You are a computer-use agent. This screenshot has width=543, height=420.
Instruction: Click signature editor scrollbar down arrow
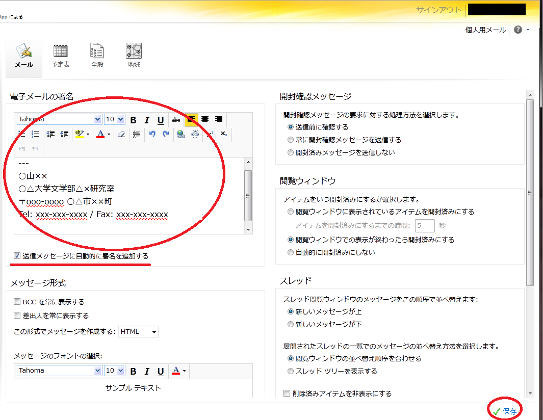(x=248, y=229)
